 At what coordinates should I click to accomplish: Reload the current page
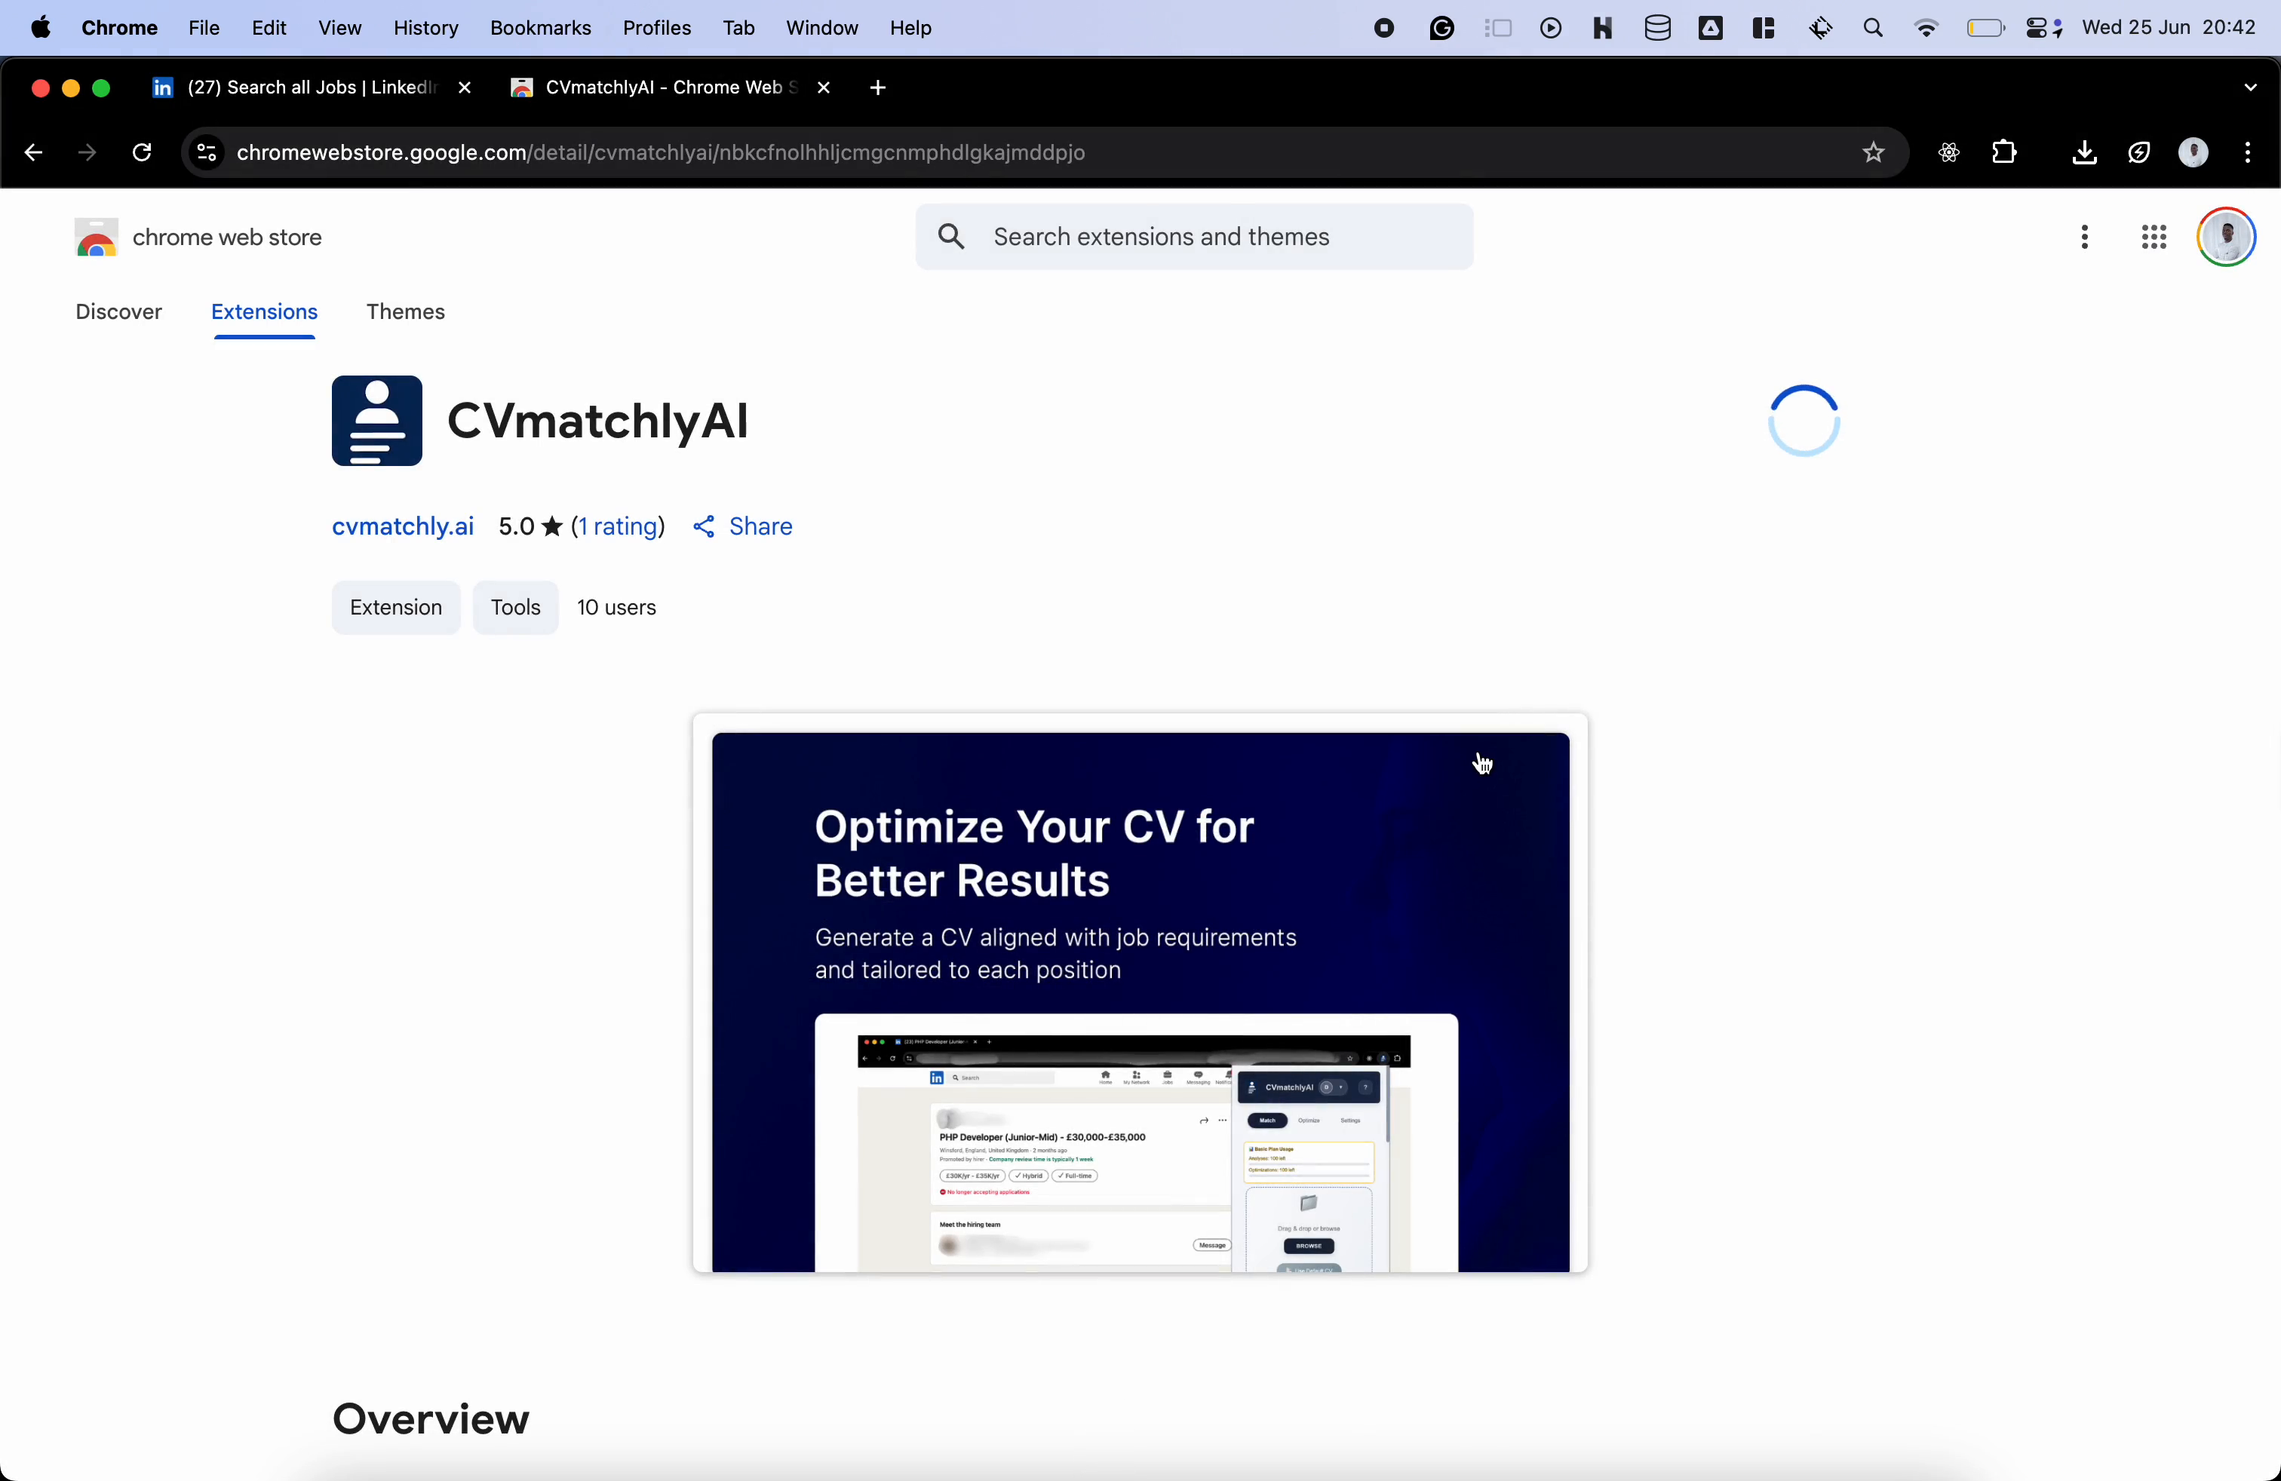[x=142, y=152]
